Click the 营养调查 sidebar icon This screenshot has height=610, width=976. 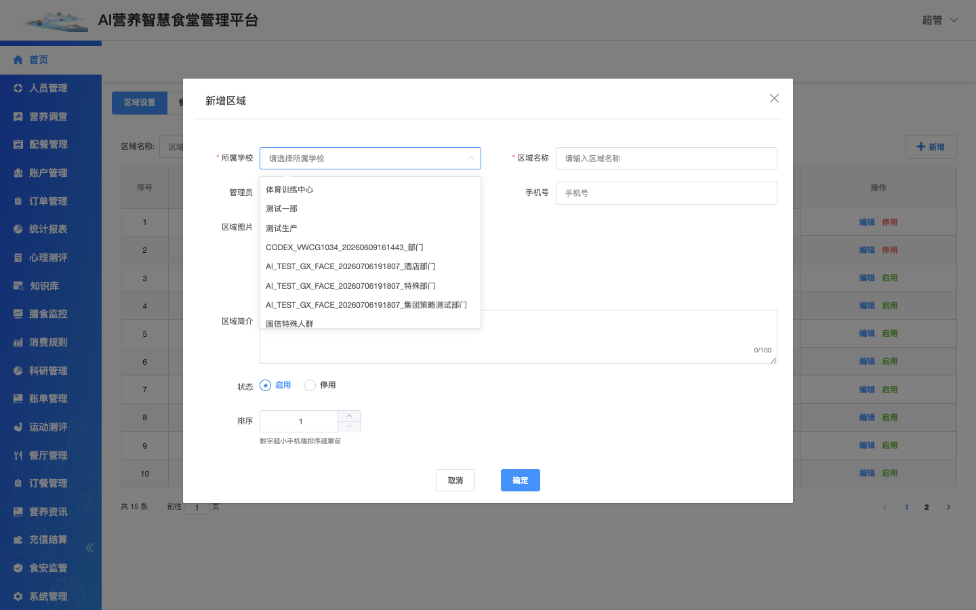[18, 117]
